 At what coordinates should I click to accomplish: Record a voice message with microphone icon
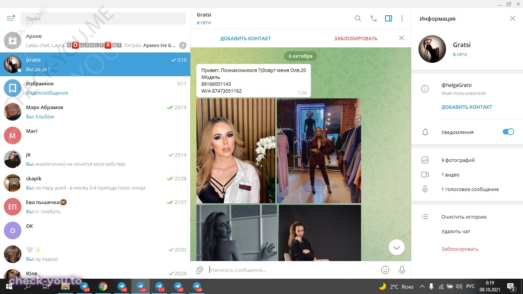click(x=402, y=270)
